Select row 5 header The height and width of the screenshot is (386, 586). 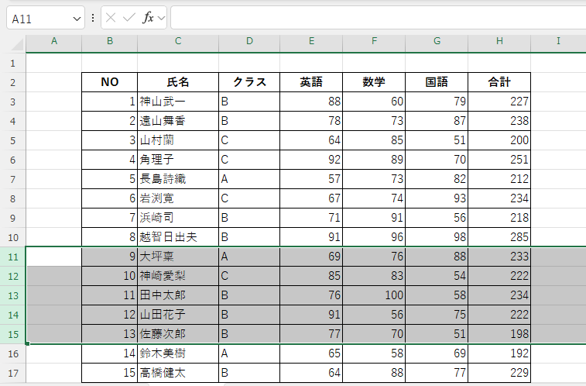point(12,140)
